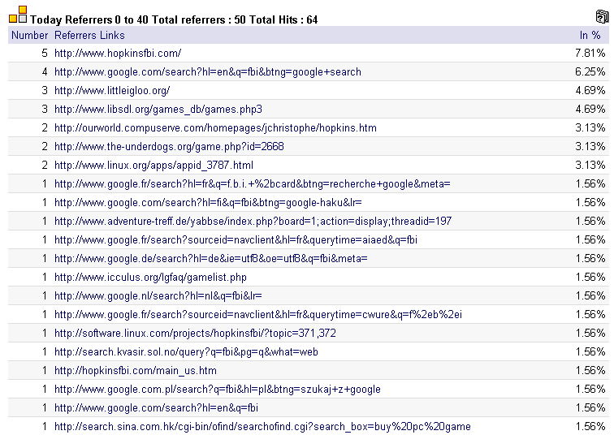Open linux.org appid_3787 link
The image size is (614, 435).
click(x=153, y=166)
